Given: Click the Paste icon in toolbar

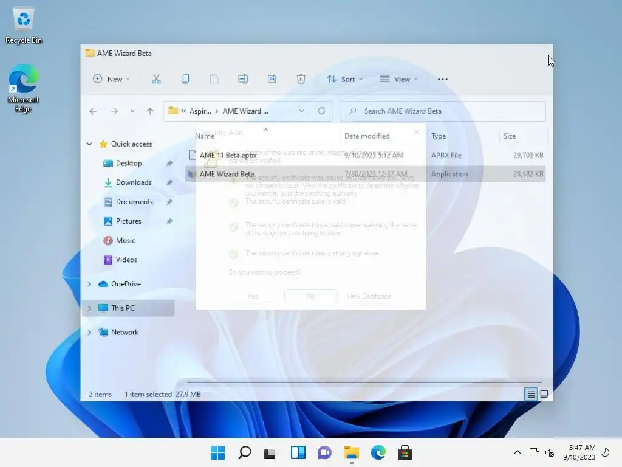Looking at the screenshot, I should point(214,79).
